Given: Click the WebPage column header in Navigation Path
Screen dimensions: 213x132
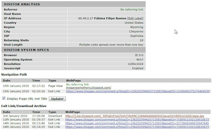Looking at the screenshot, I should (73, 80).
